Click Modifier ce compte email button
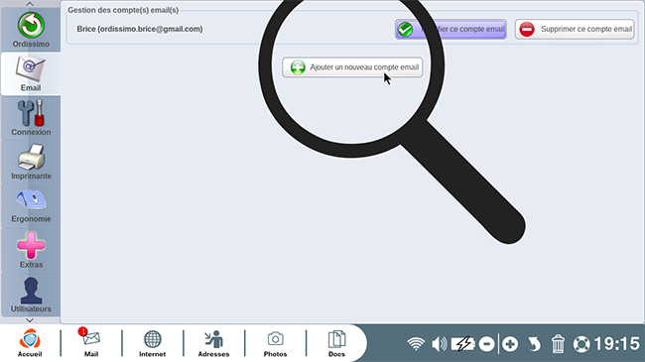645x362 pixels. [451, 29]
